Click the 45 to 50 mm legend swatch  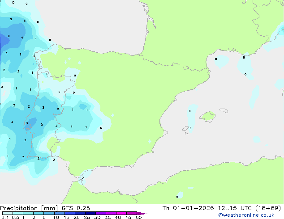click(x=132, y=213)
